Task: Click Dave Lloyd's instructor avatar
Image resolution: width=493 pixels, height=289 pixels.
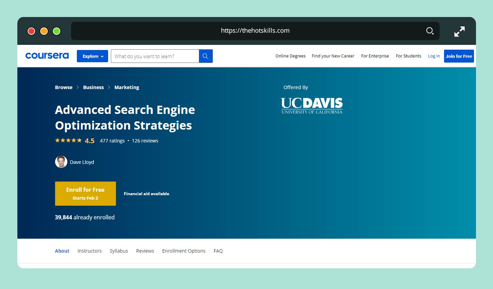Action: click(61, 162)
